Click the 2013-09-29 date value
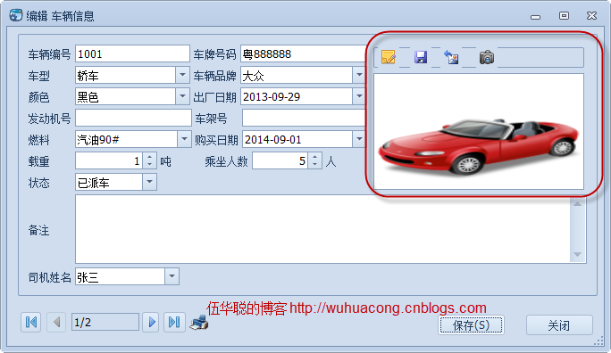The height and width of the screenshot is (353, 611). point(272,97)
